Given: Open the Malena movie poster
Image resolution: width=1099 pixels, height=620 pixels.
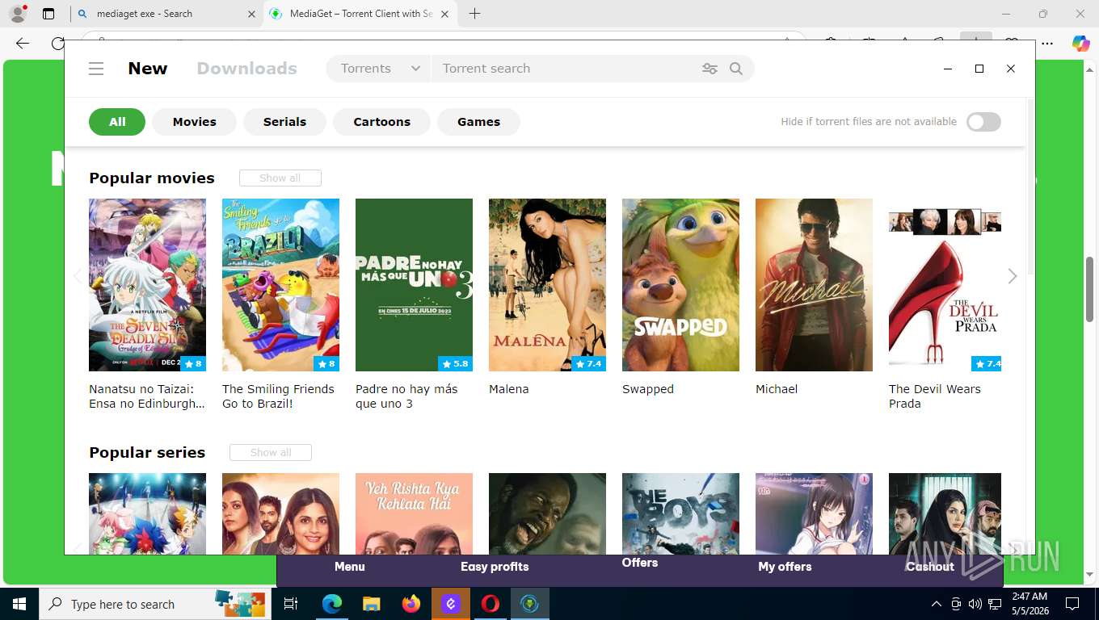Looking at the screenshot, I should (x=547, y=285).
